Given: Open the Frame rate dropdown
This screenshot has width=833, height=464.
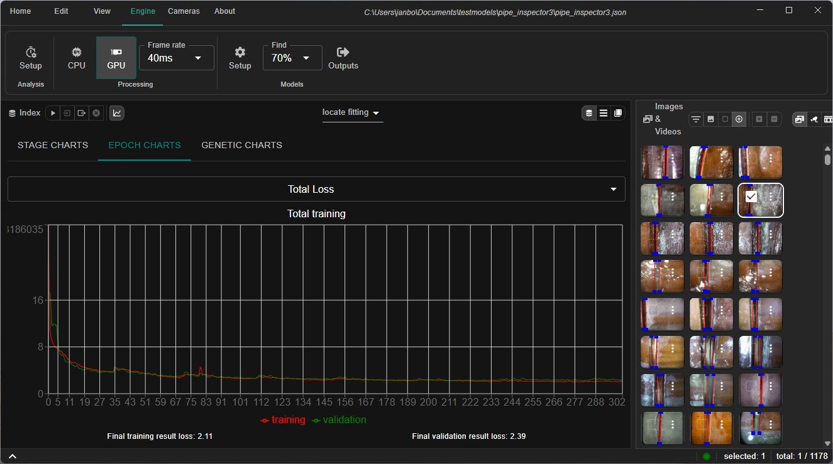Looking at the screenshot, I should [x=199, y=57].
